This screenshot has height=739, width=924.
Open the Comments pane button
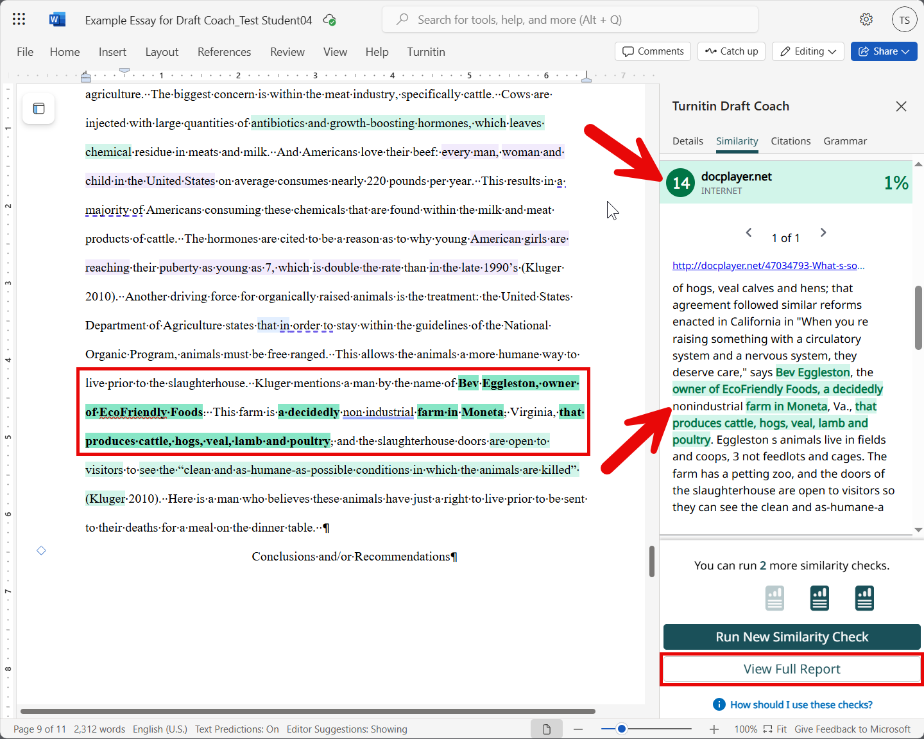(653, 51)
